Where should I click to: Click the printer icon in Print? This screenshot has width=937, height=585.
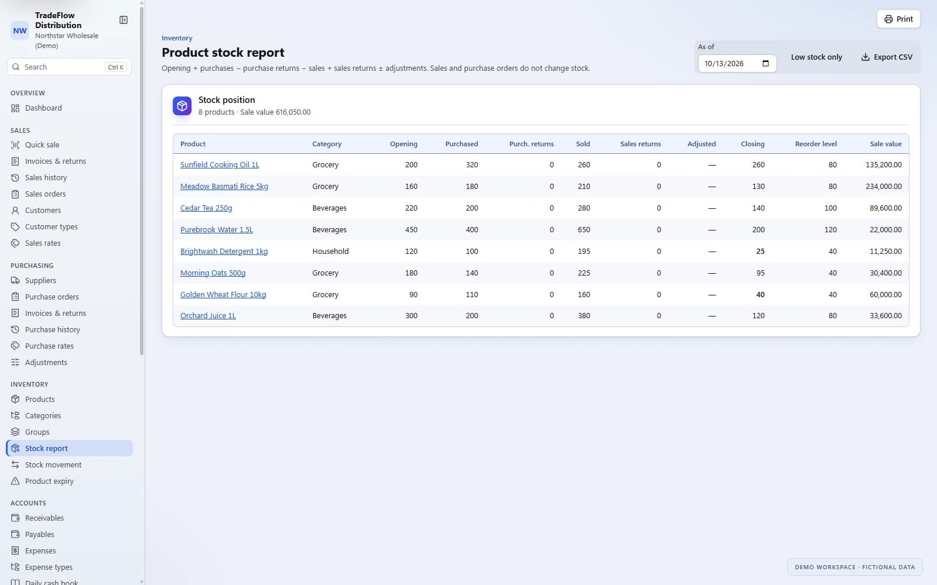tap(888, 19)
